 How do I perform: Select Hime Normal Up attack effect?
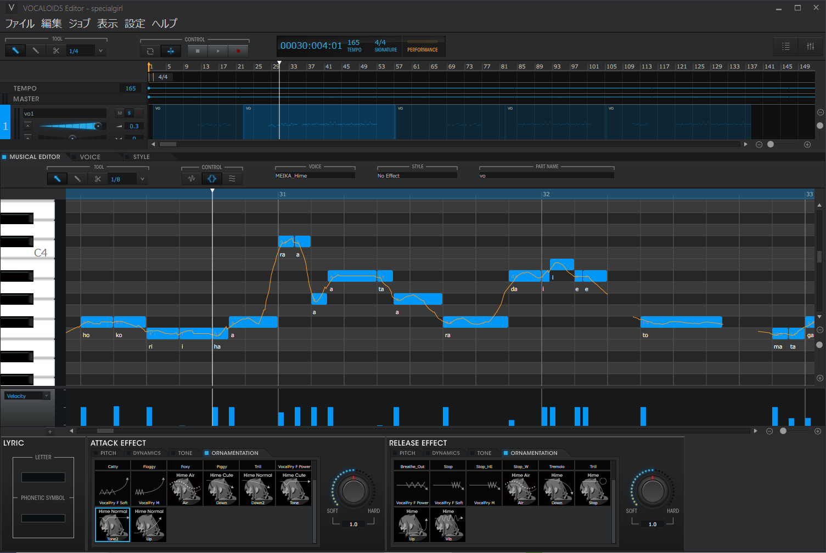tap(149, 525)
